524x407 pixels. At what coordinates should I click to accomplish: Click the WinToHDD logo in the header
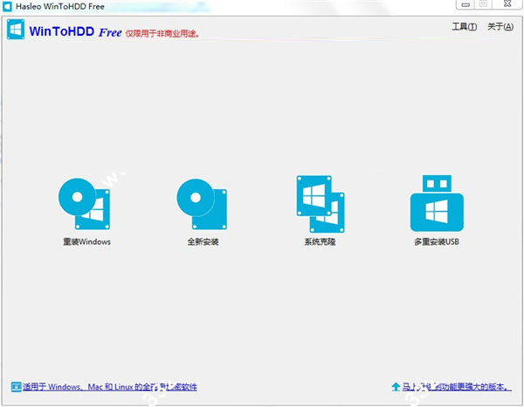click(x=16, y=30)
